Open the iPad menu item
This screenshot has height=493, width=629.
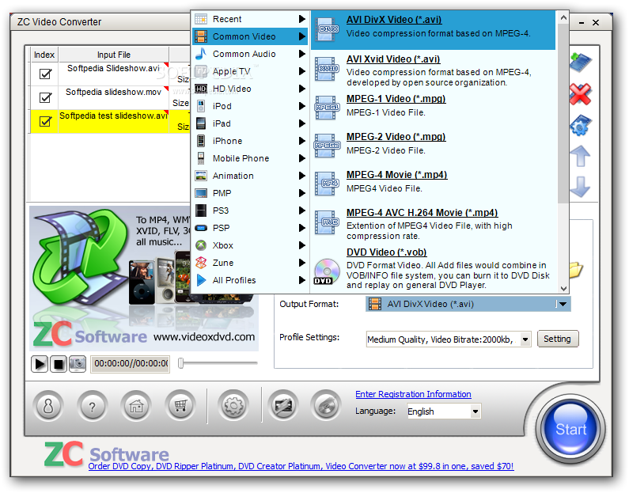250,123
